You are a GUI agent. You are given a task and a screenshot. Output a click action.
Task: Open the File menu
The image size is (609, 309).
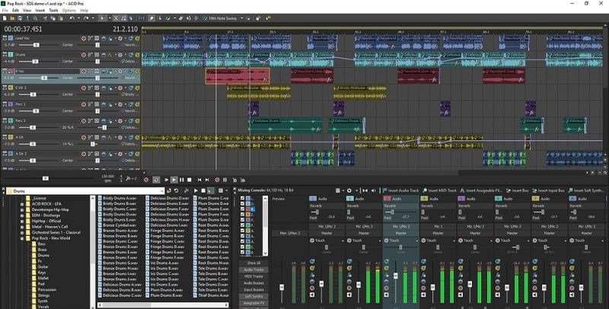[5, 10]
